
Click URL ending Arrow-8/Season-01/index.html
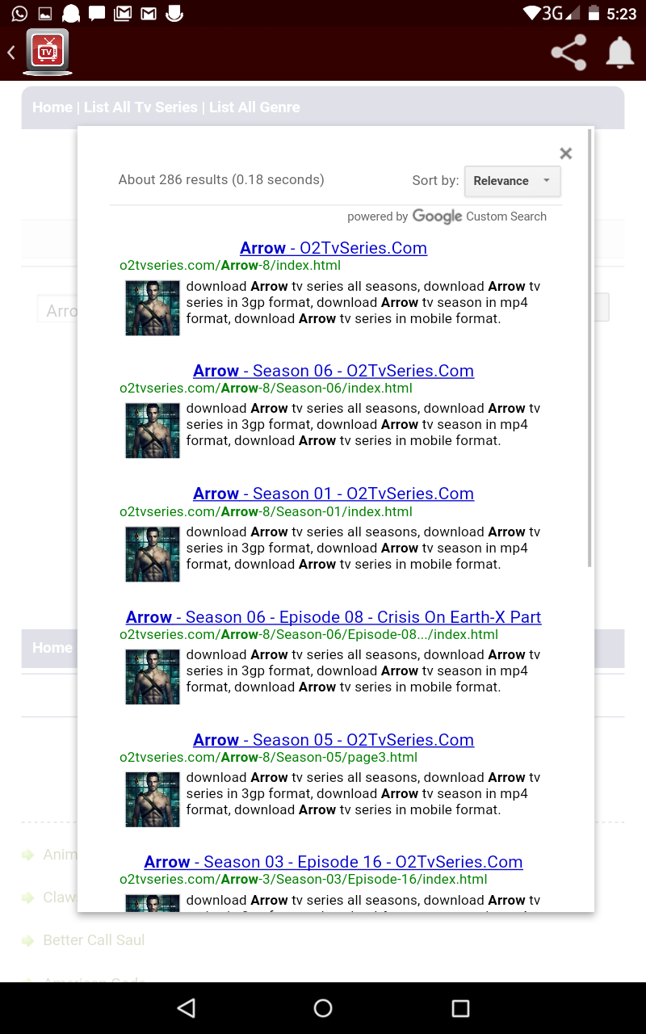coord(266,511)
